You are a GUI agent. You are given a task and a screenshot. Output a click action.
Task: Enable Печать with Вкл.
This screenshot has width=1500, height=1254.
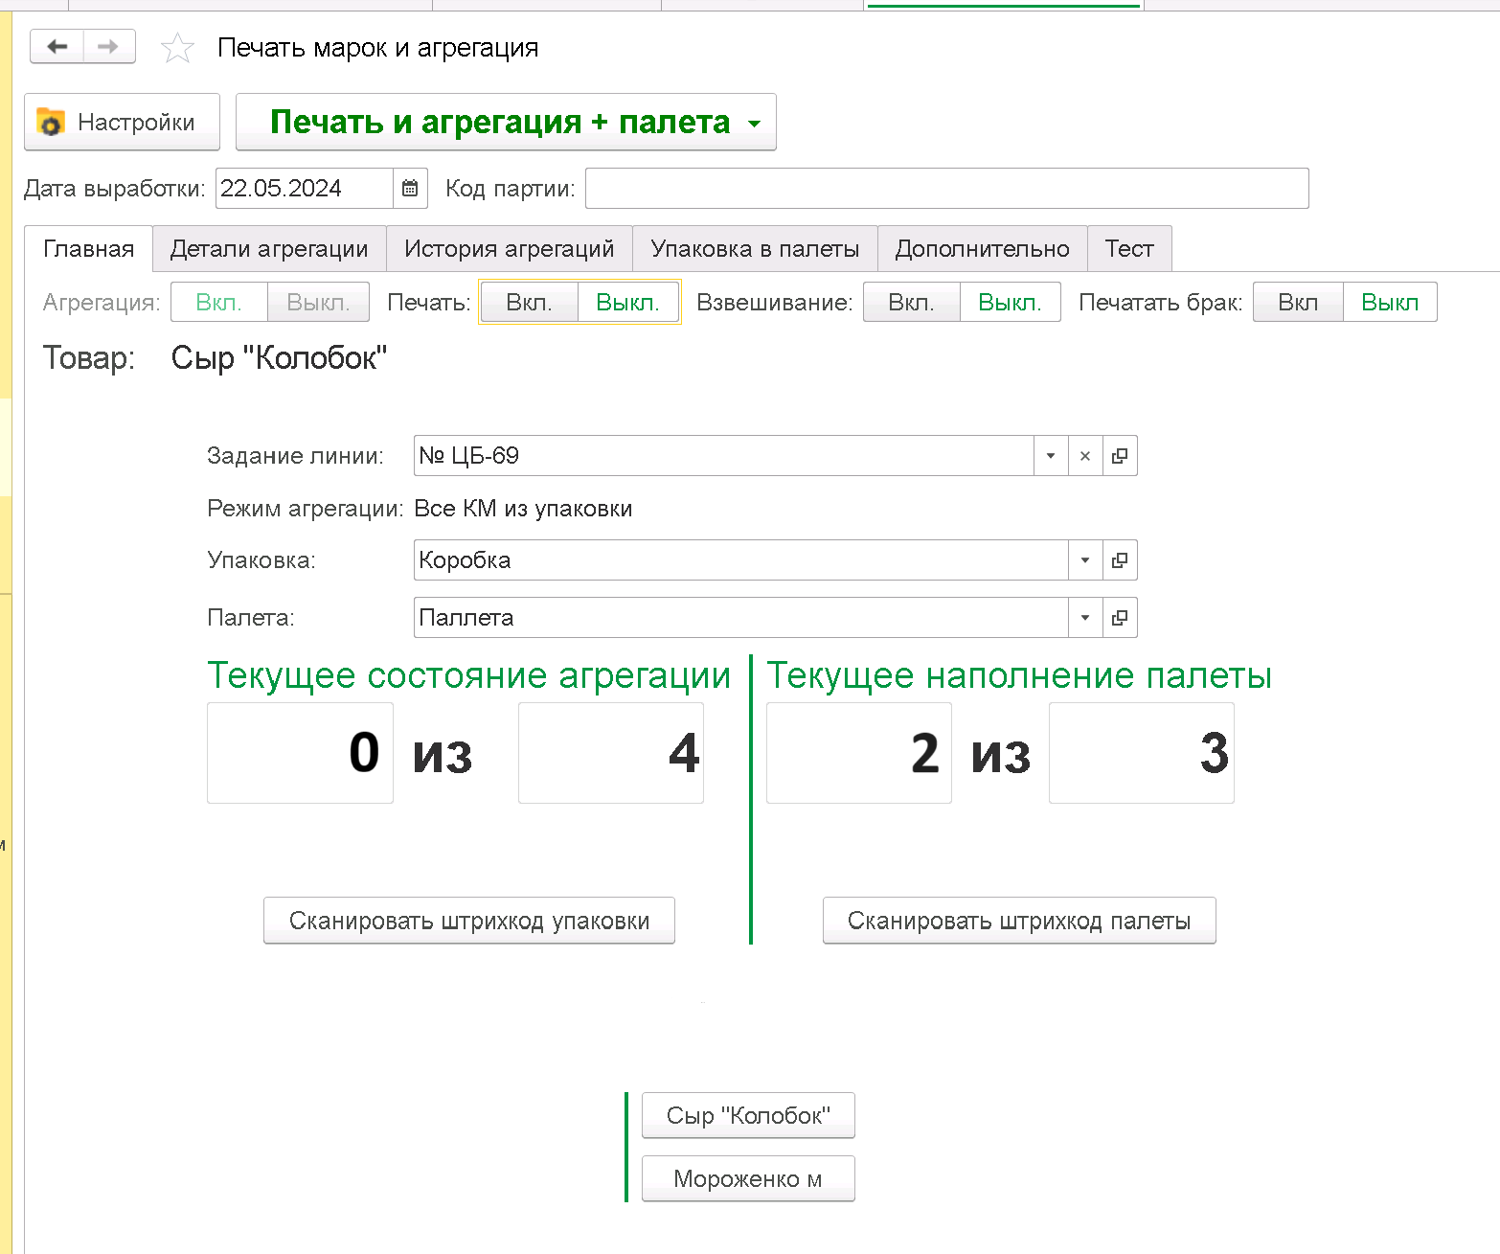[529, 303]
